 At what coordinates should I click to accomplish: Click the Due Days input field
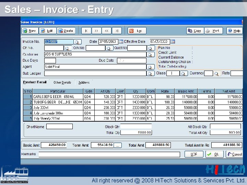(x=50, y=61)
